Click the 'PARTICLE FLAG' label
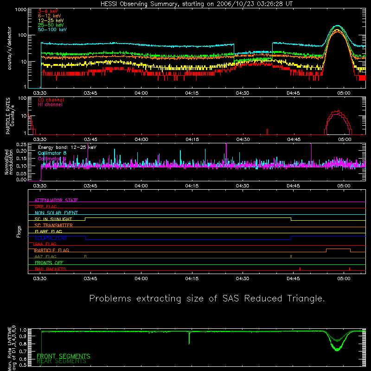The height and width of the screenshot is (371, 371). click(52, 250)
